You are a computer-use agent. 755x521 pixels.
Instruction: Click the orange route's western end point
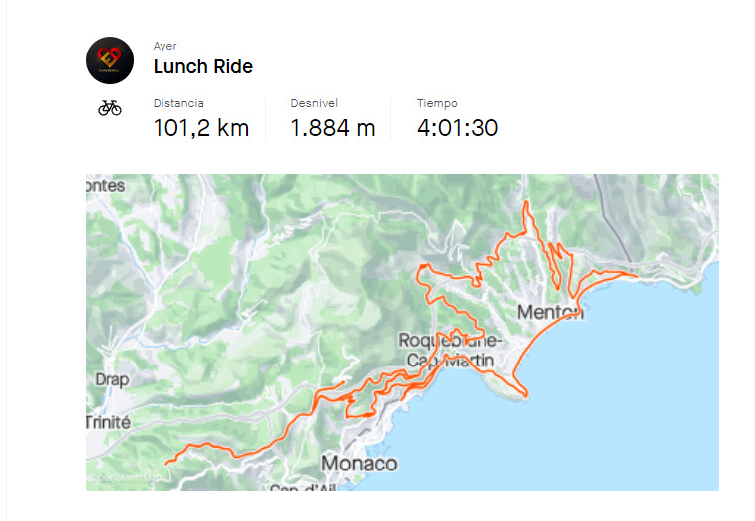point(167,464)
